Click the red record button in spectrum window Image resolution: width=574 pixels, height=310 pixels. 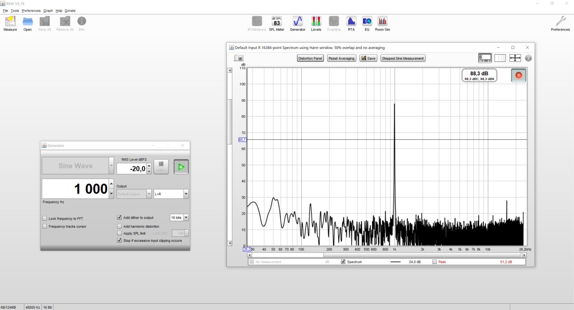point(518,75)
